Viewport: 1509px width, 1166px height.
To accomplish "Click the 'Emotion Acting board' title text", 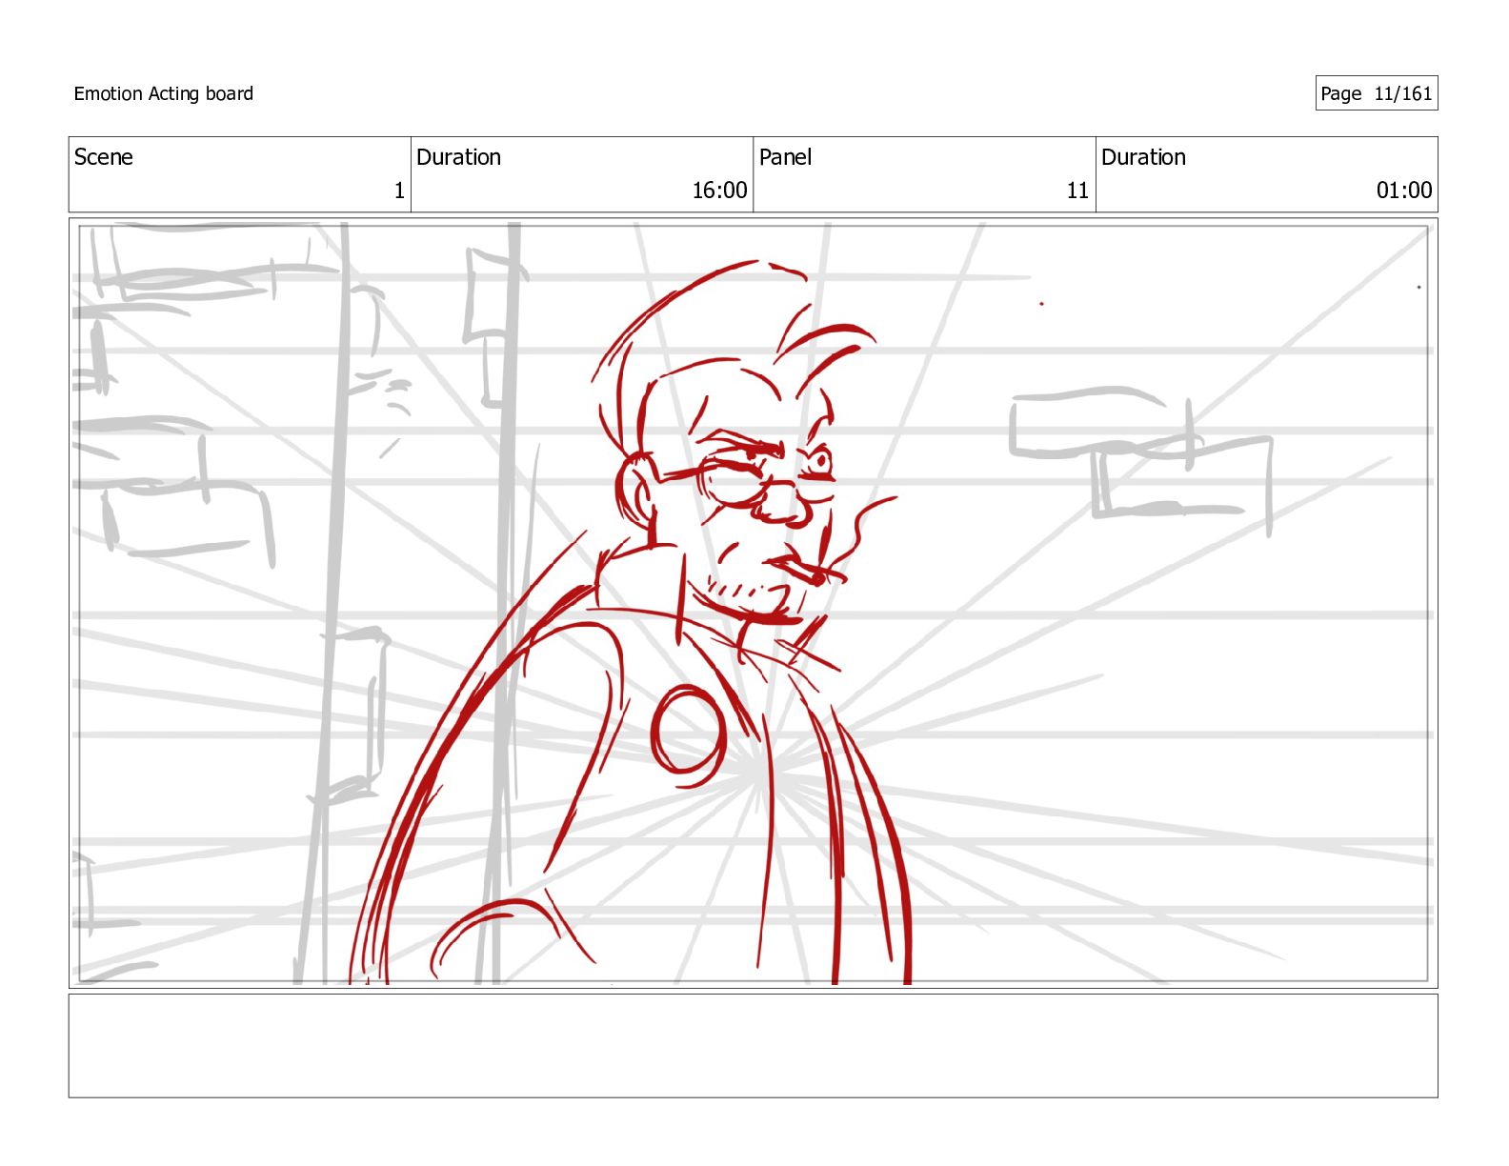I will (x=163, y=93).
